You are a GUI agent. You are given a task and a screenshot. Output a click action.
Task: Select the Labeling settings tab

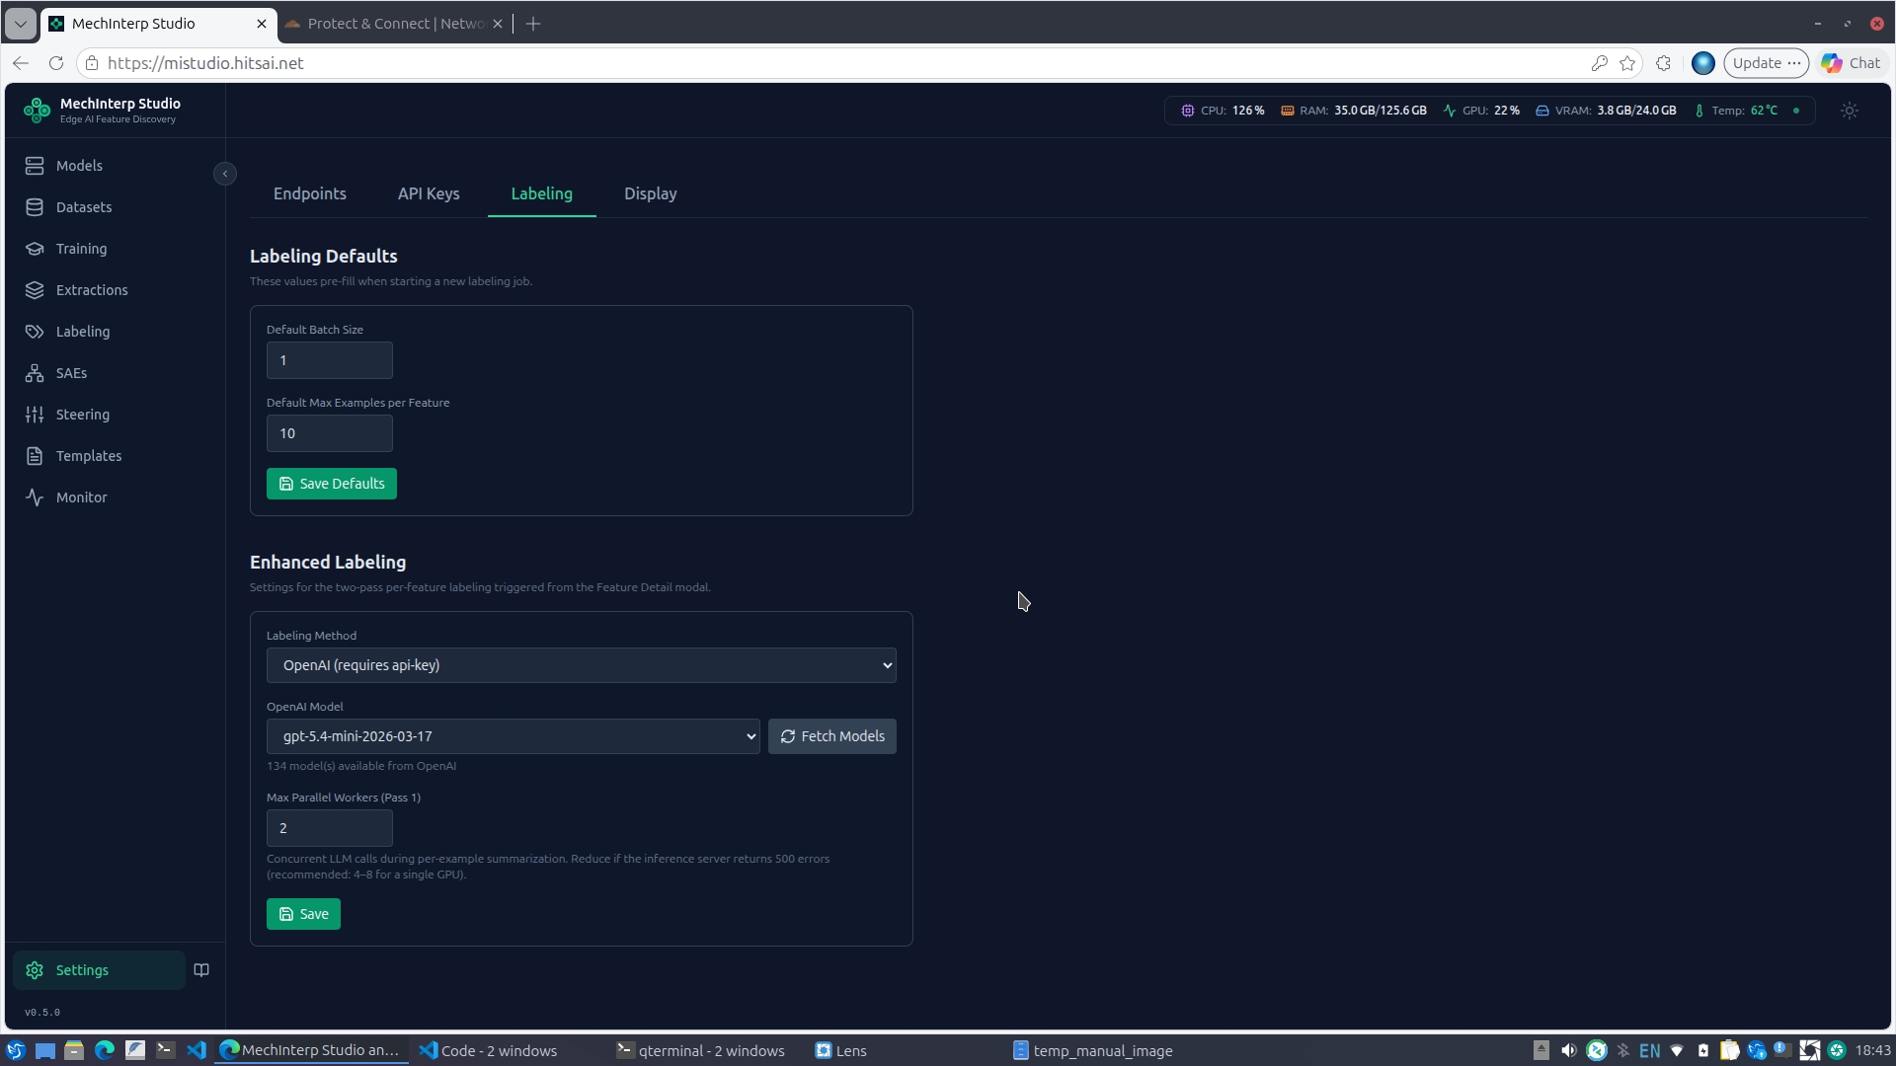[x=541, y=193]
